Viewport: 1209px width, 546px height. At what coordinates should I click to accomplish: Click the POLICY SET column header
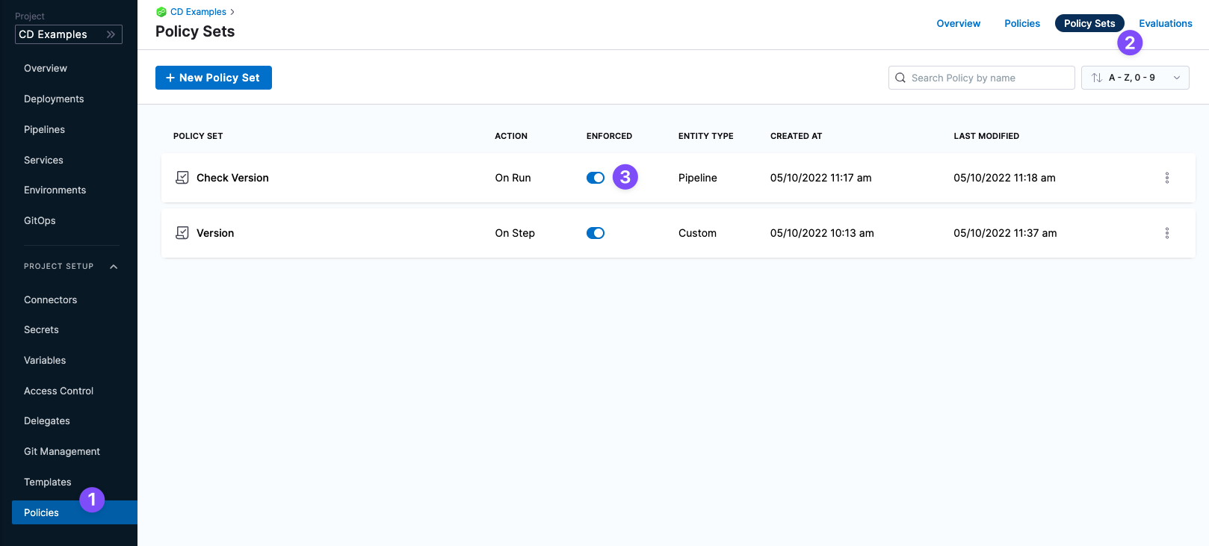(198, 136)
